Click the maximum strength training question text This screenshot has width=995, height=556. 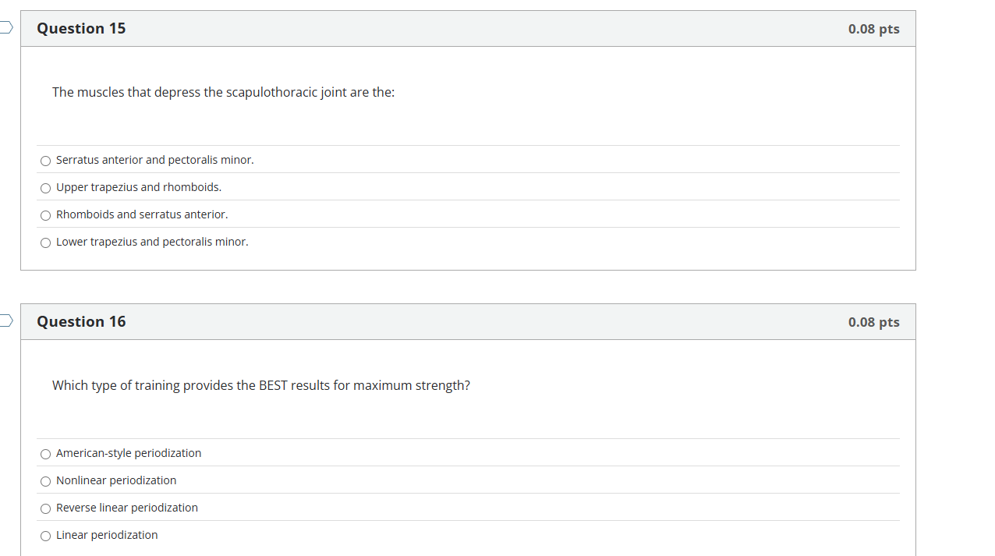click(260, 385)
